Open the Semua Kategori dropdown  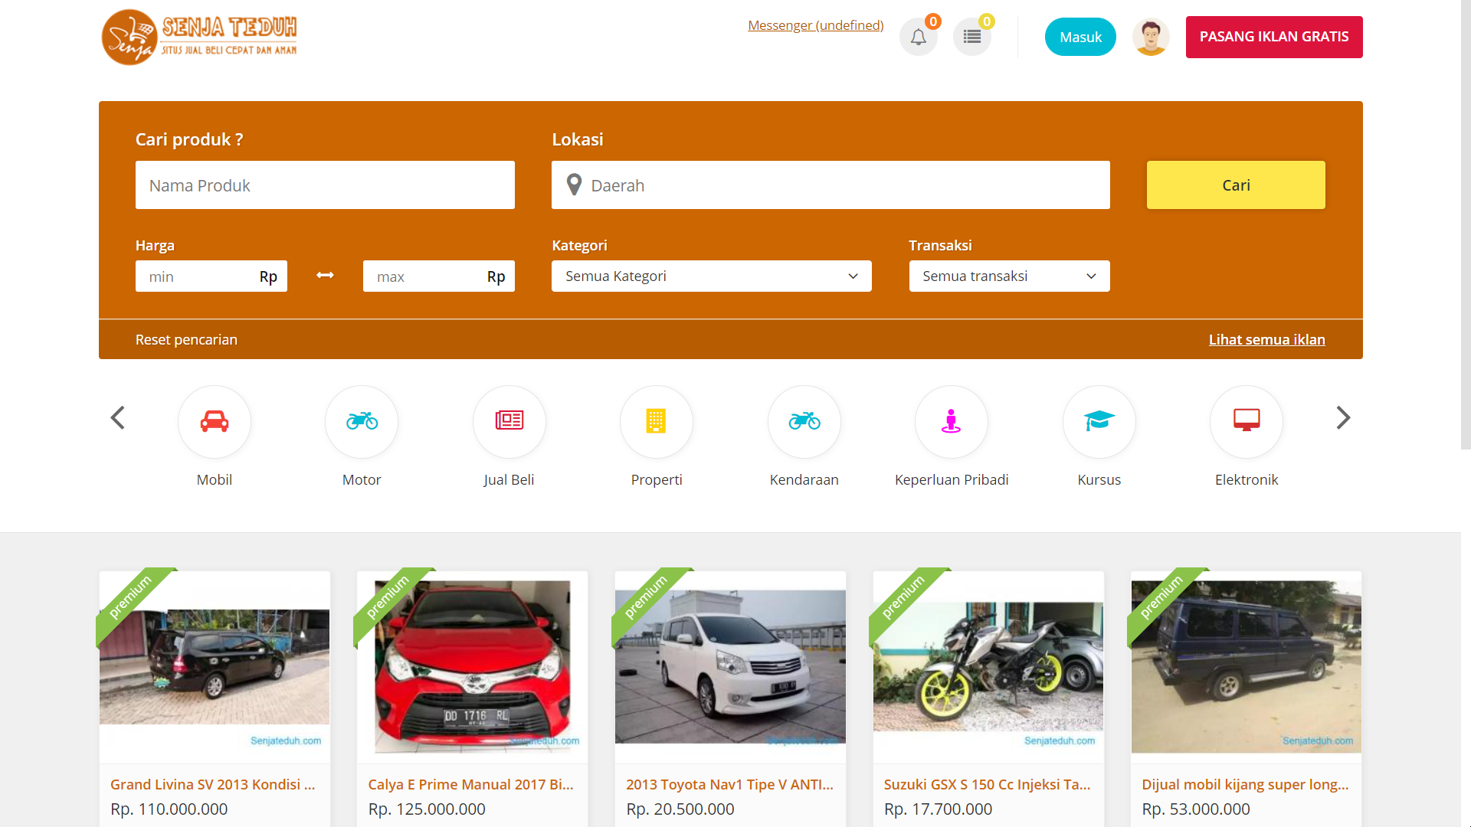coord(711,276)
